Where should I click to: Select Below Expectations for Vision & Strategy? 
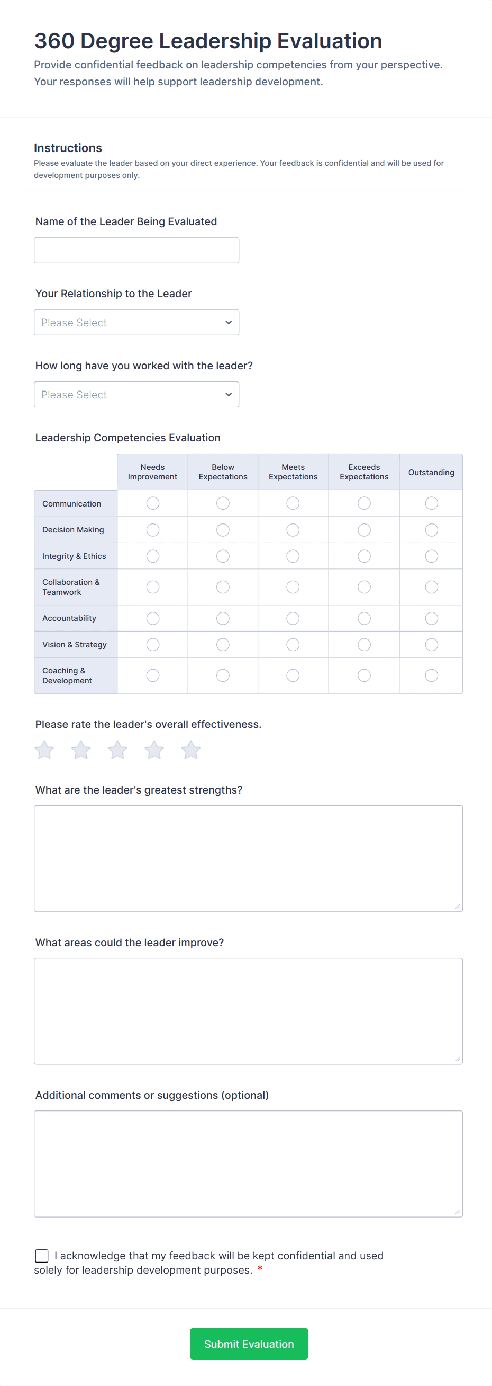click(222, 644)
